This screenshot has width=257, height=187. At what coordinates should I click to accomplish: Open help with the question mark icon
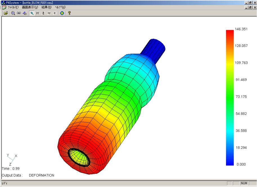coord(69,13)
